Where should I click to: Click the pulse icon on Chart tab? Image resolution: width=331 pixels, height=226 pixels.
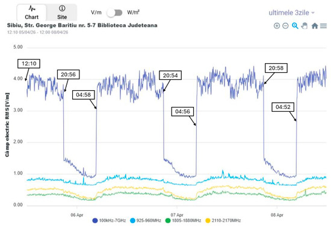point(32,8)
